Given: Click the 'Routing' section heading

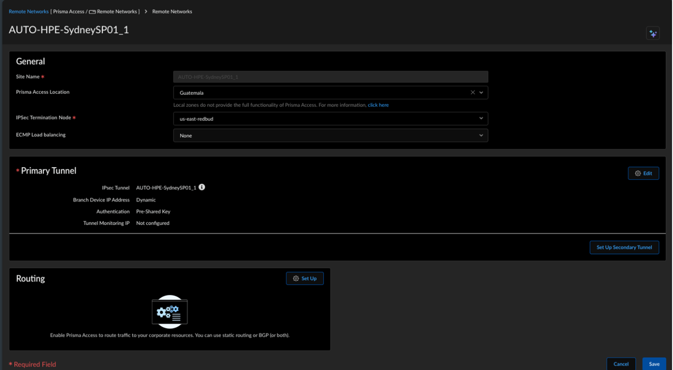Looking at the screenshot, I should coord(31,279).
